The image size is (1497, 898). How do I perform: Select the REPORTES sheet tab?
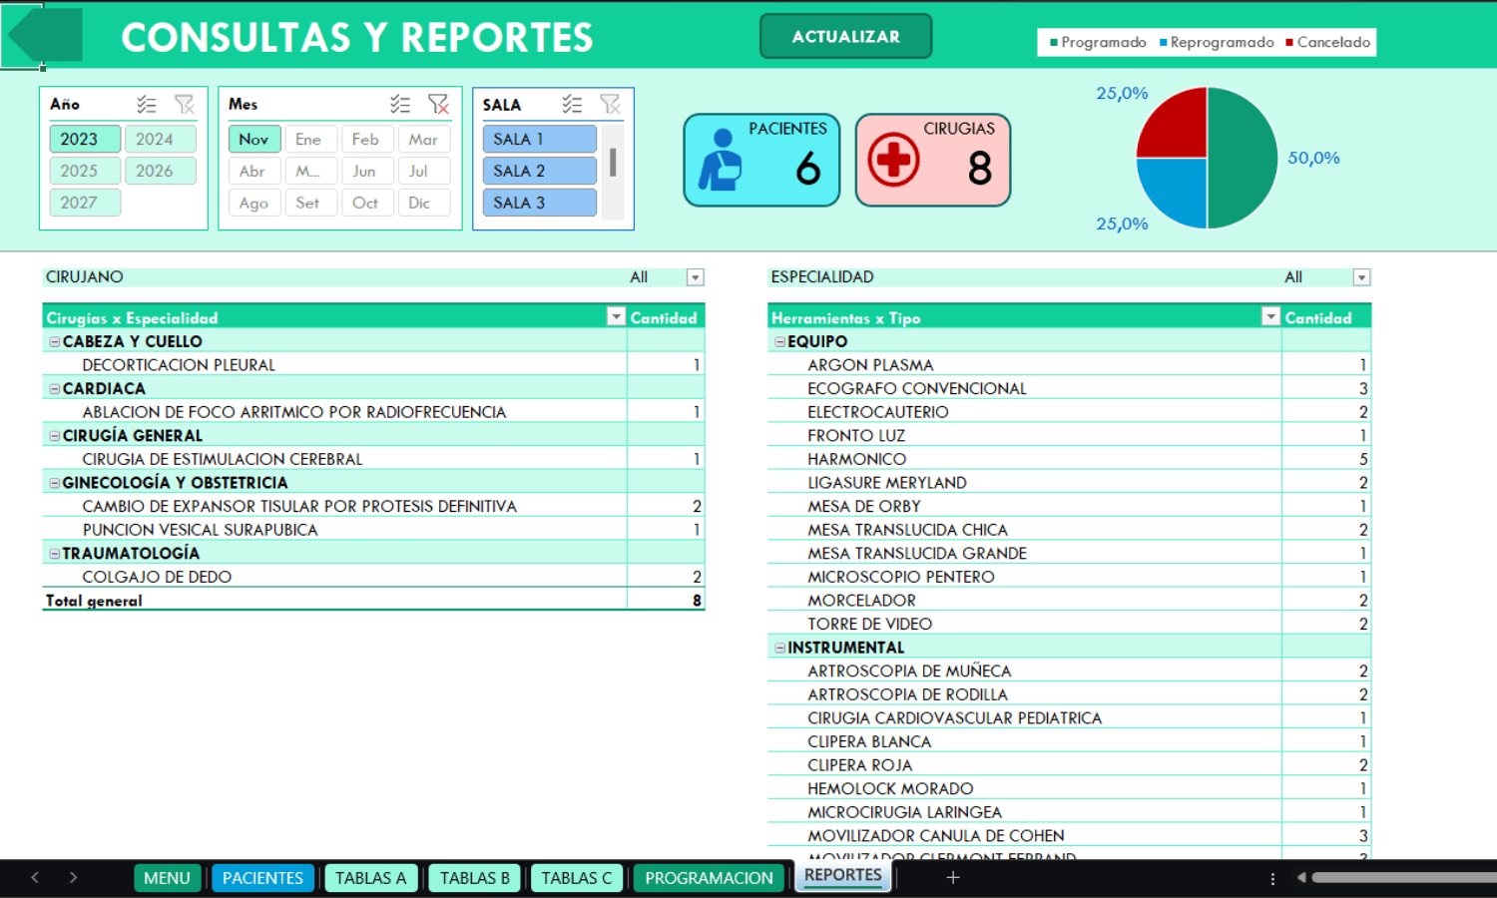843,876
